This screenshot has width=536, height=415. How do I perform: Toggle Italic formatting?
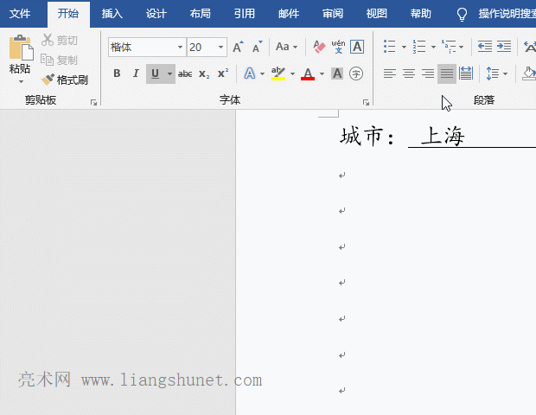click(x=136, y=73)
